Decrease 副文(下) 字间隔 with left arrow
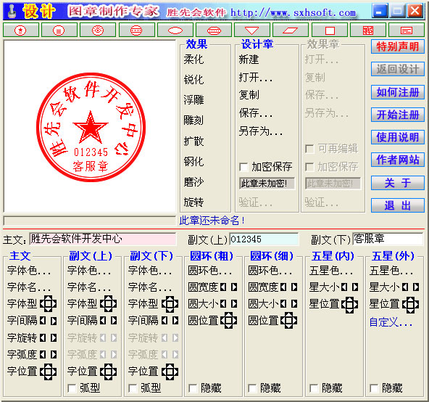Screen dimensions: 429x402 tap(164, 321)
